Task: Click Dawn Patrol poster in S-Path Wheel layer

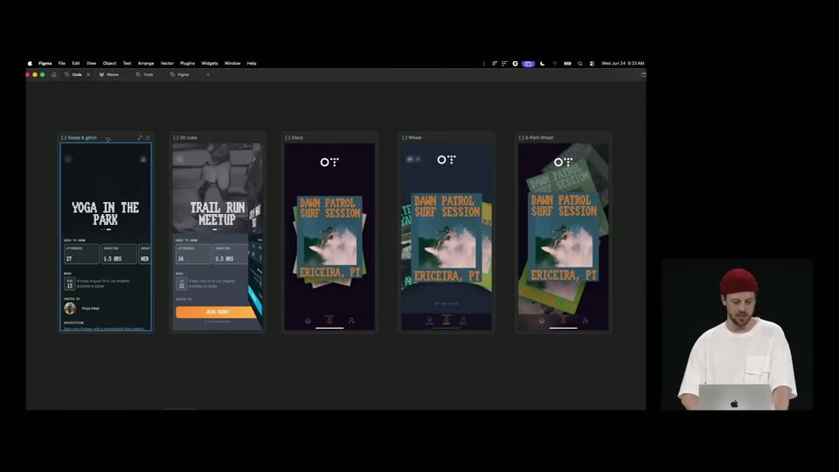Action: [x=564, y=237]
